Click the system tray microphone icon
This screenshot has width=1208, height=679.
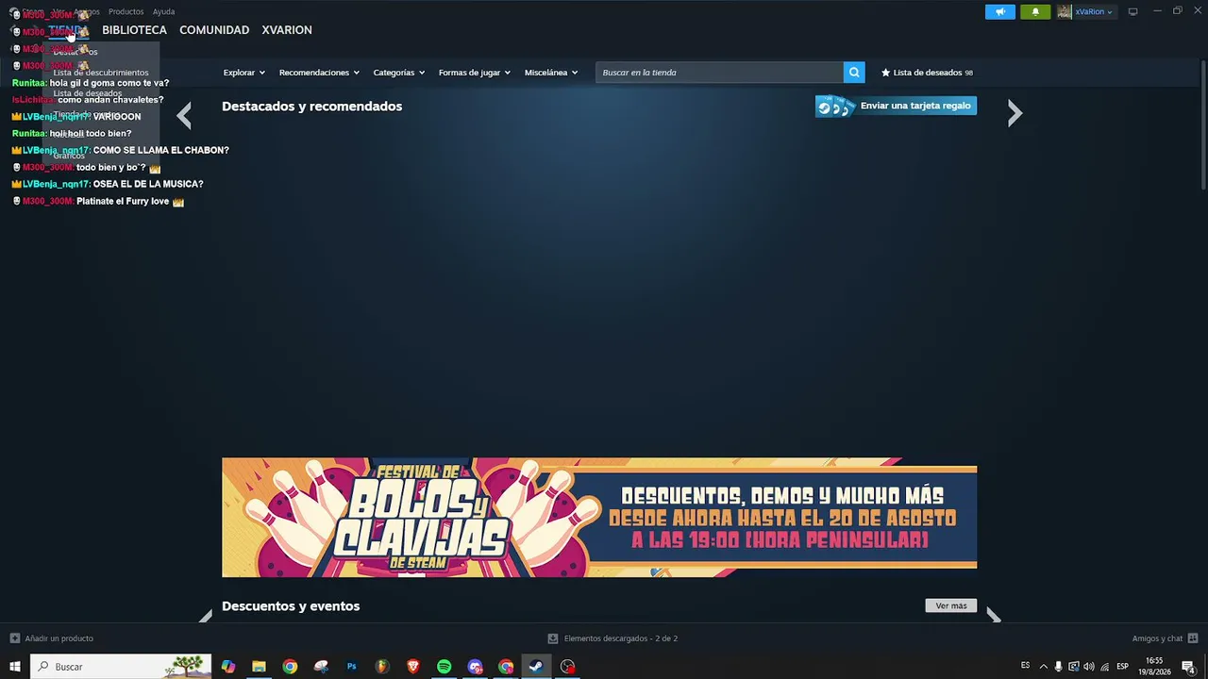(1058, 667)
